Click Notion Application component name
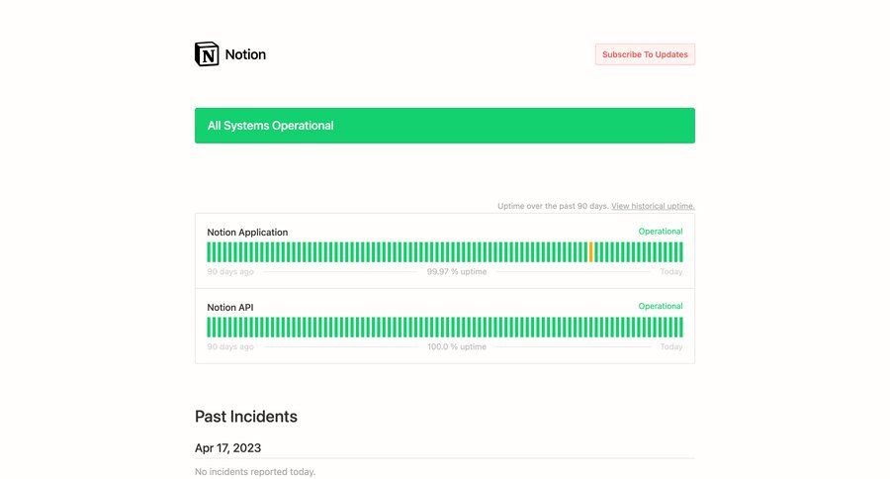 247,233
